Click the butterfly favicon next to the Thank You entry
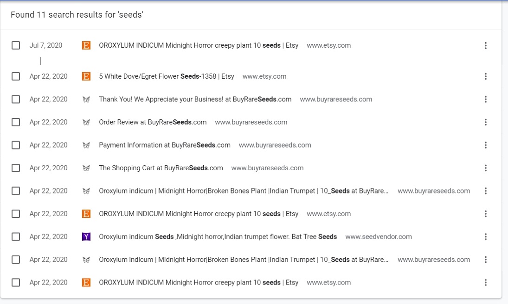Image resolution: width=508 pixels, height=304 pixels. 86,99
